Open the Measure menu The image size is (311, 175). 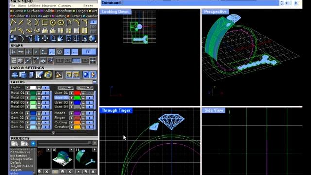point(49,6)
